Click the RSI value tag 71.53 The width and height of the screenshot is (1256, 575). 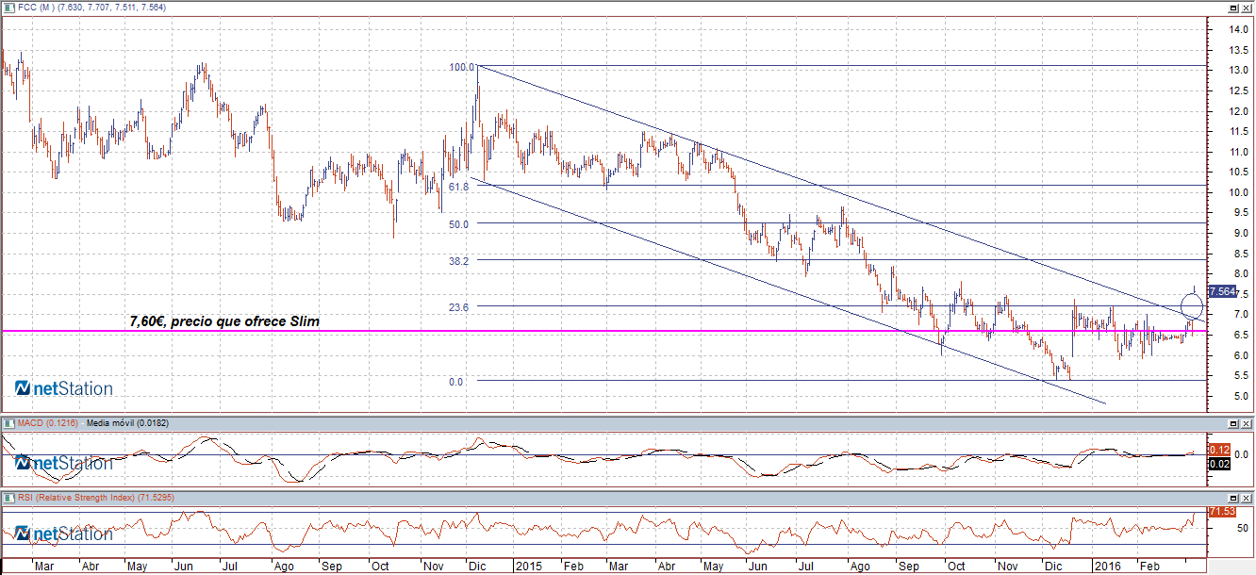(1221, 511)
